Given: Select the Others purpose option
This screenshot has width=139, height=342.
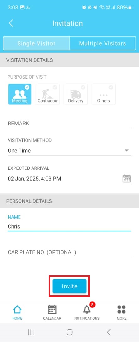Looking at the screenshot, I should pos(104,94).
